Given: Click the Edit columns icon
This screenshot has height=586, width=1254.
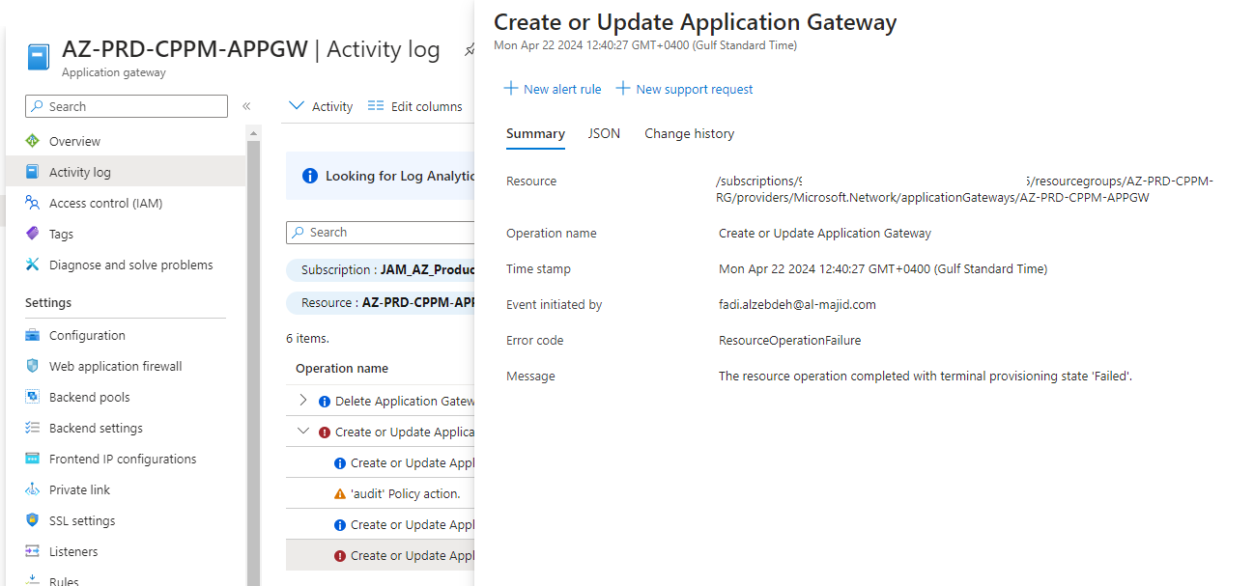Looking at the screenshot, I should pos(376,106).
